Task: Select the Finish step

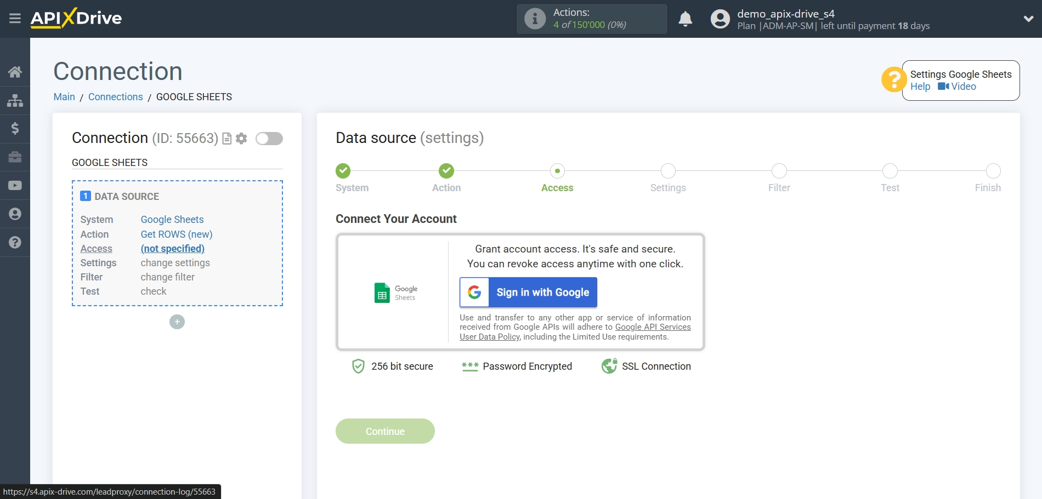Action: tap(993, 171)
